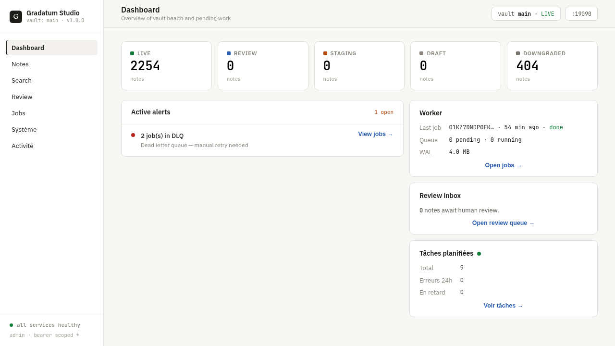Click the green Tâches planifiées status dot
The height and width of the screenshot is (346, 615).
(479, 254)
